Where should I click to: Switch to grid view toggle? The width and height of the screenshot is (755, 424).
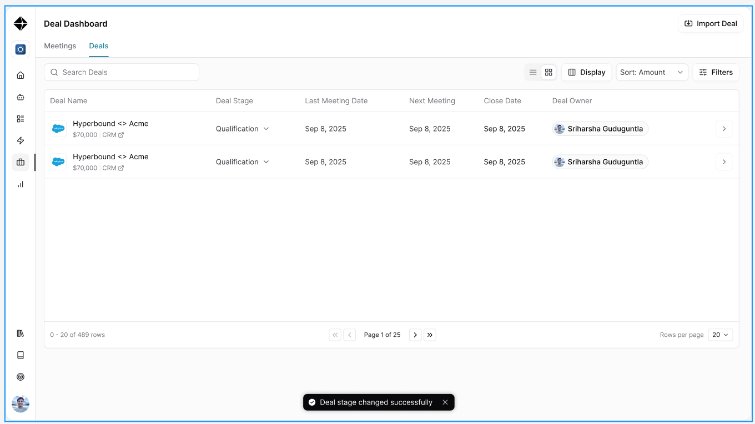(x=548, y=72)
